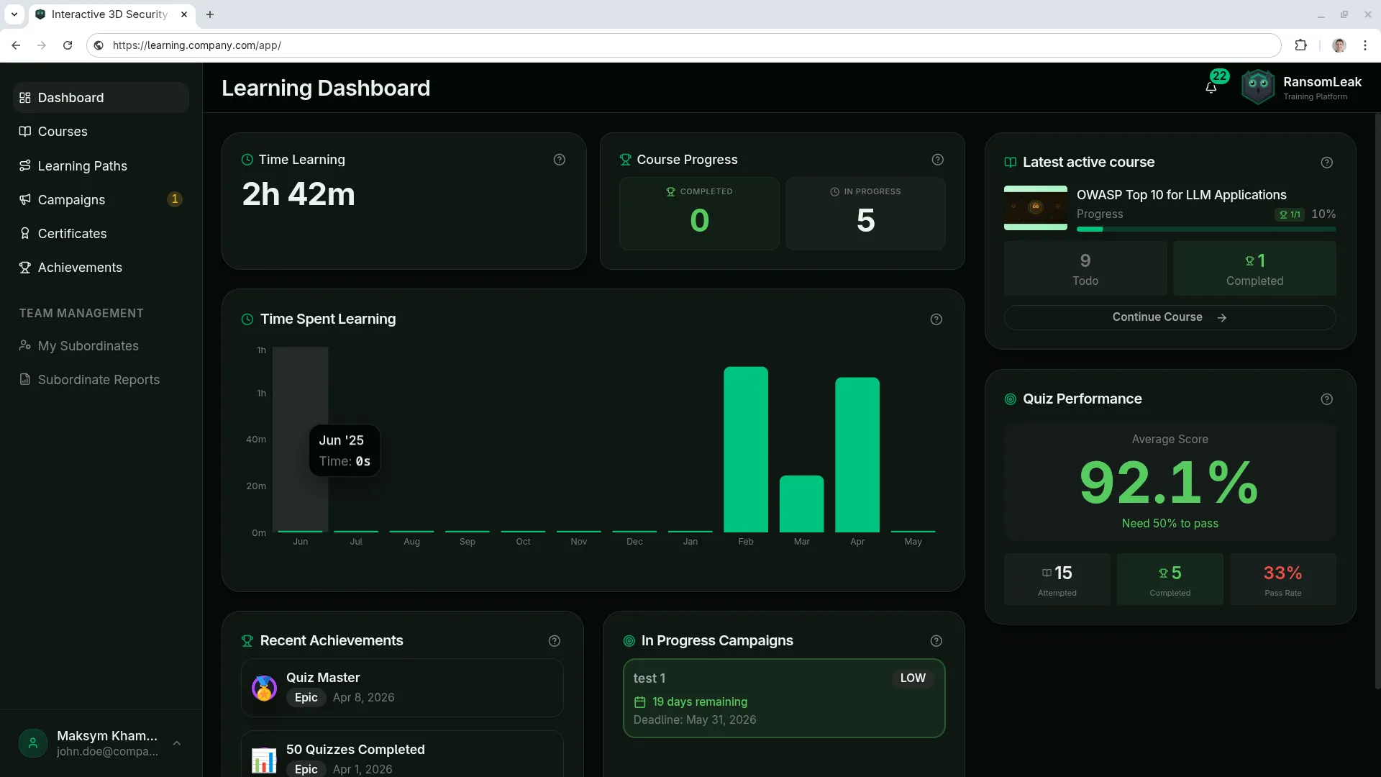The image size is (1381, 777).
Task: Click the OWASP course progress bar
Action: pos(1206,230)
